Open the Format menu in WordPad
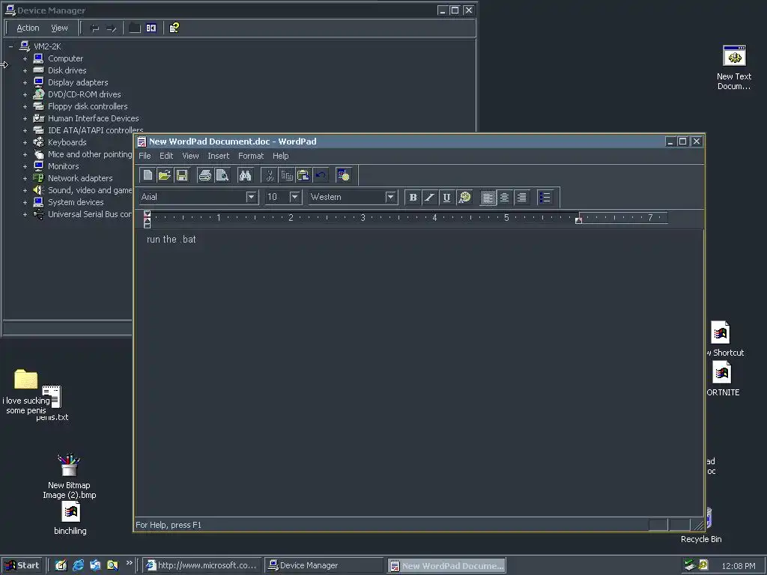Viewport: 767px width, 575px height. tap(251, 156)
